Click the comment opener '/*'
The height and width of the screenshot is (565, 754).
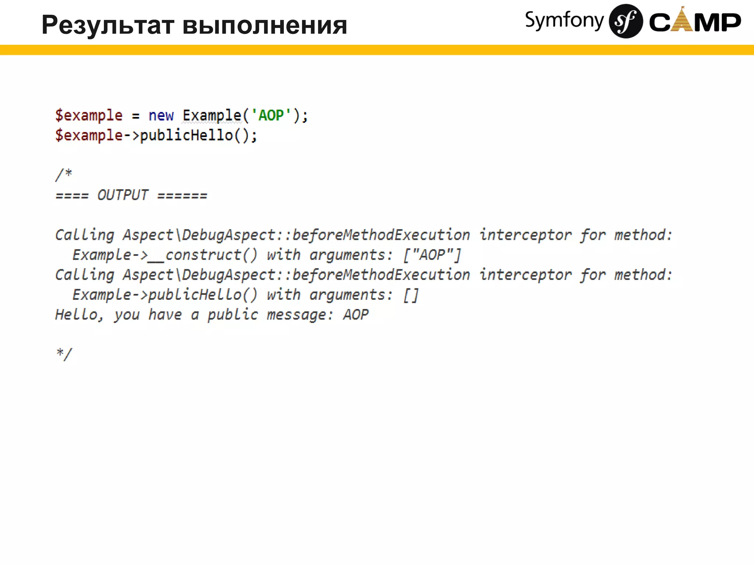tap(64, 174)
